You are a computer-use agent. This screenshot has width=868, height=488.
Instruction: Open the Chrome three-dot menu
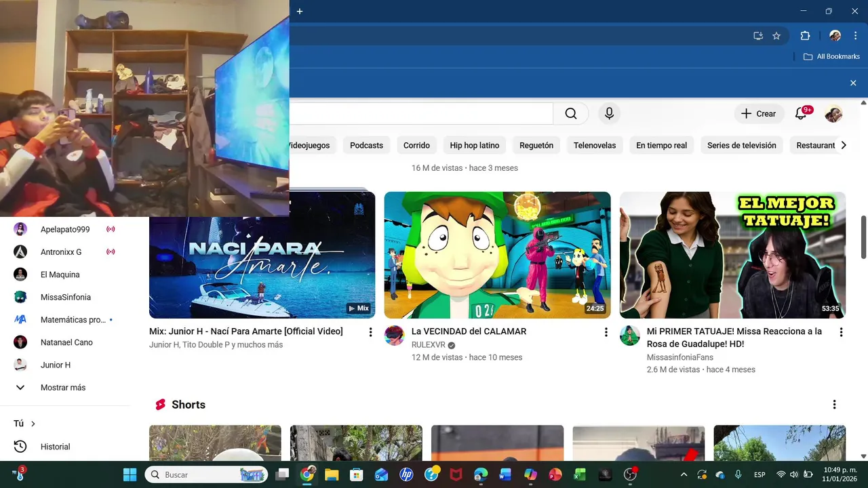[x=855, y=36]
